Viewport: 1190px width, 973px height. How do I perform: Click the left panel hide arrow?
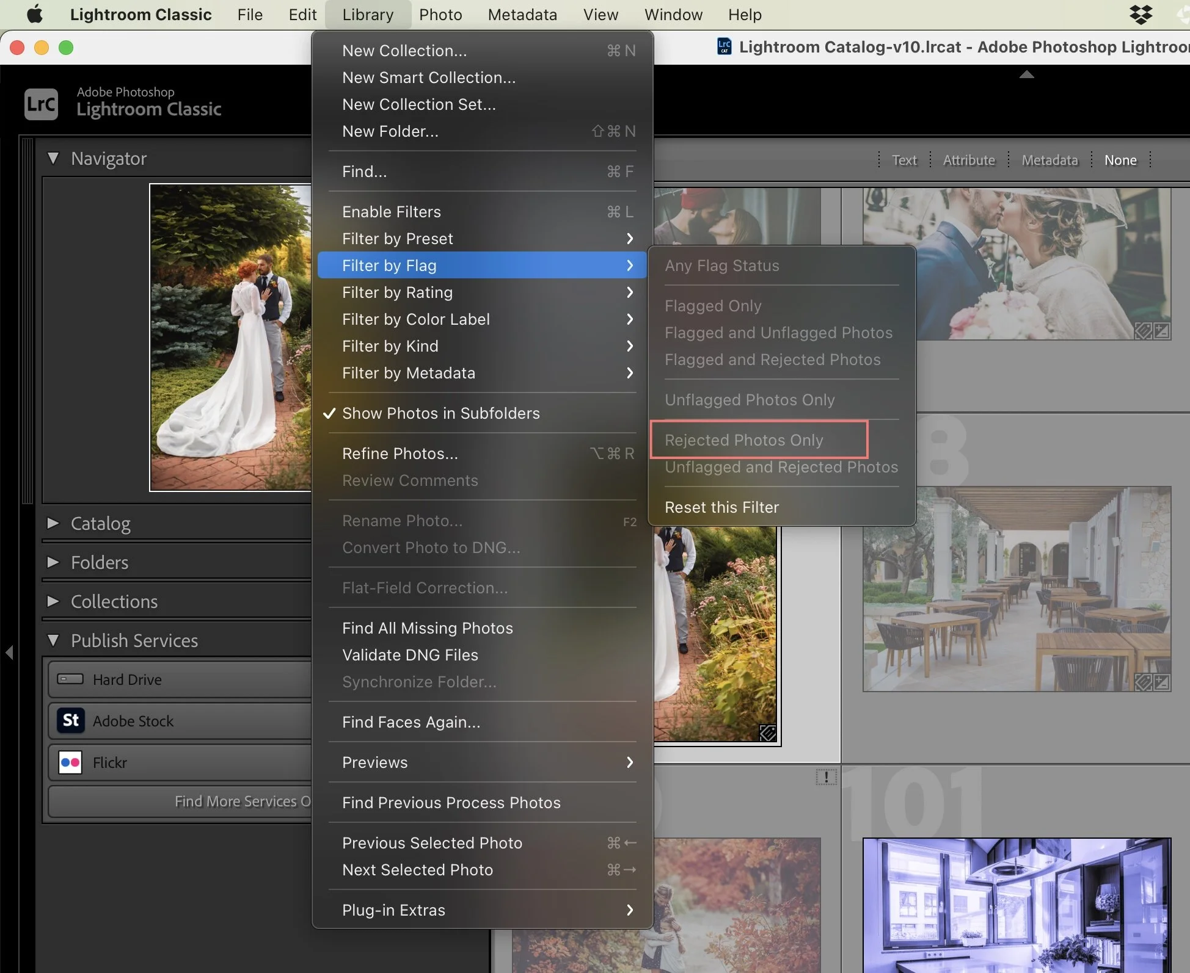click(x=9, y=652)
